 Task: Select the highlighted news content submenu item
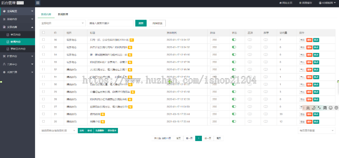pyautogui.click(x=17, y=42)
